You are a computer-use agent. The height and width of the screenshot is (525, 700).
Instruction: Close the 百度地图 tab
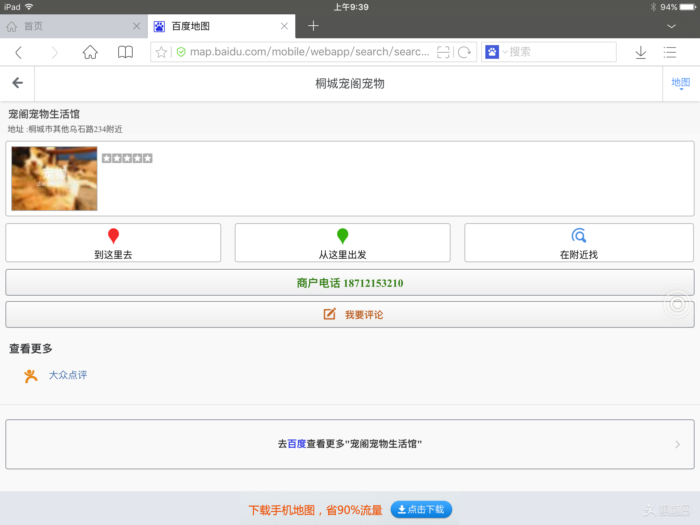click(284, 26)
